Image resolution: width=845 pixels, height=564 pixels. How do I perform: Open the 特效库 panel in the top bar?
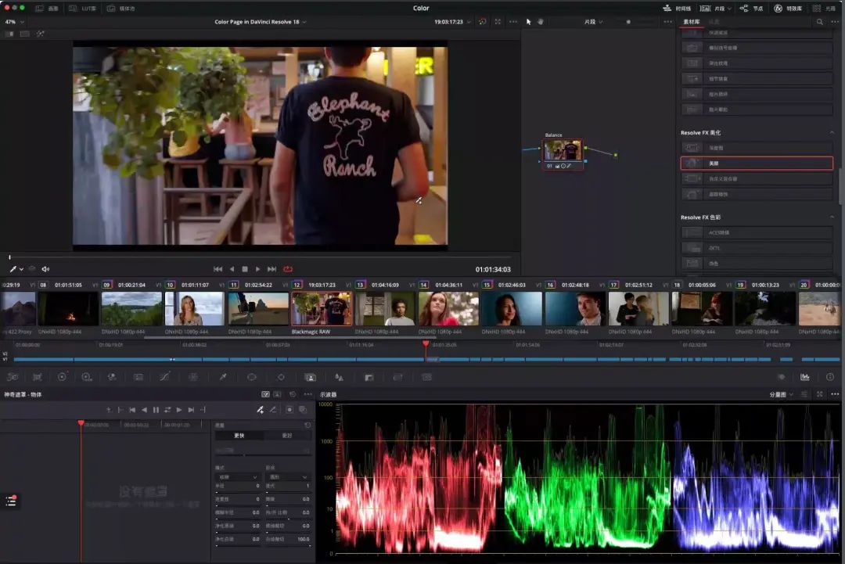[x=787, y=8]
